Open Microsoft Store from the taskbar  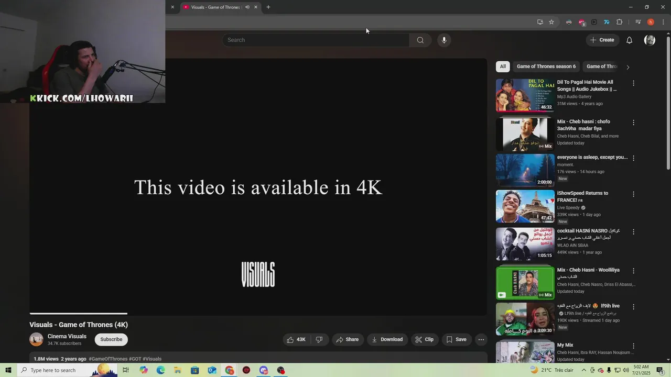click(194, 370)
